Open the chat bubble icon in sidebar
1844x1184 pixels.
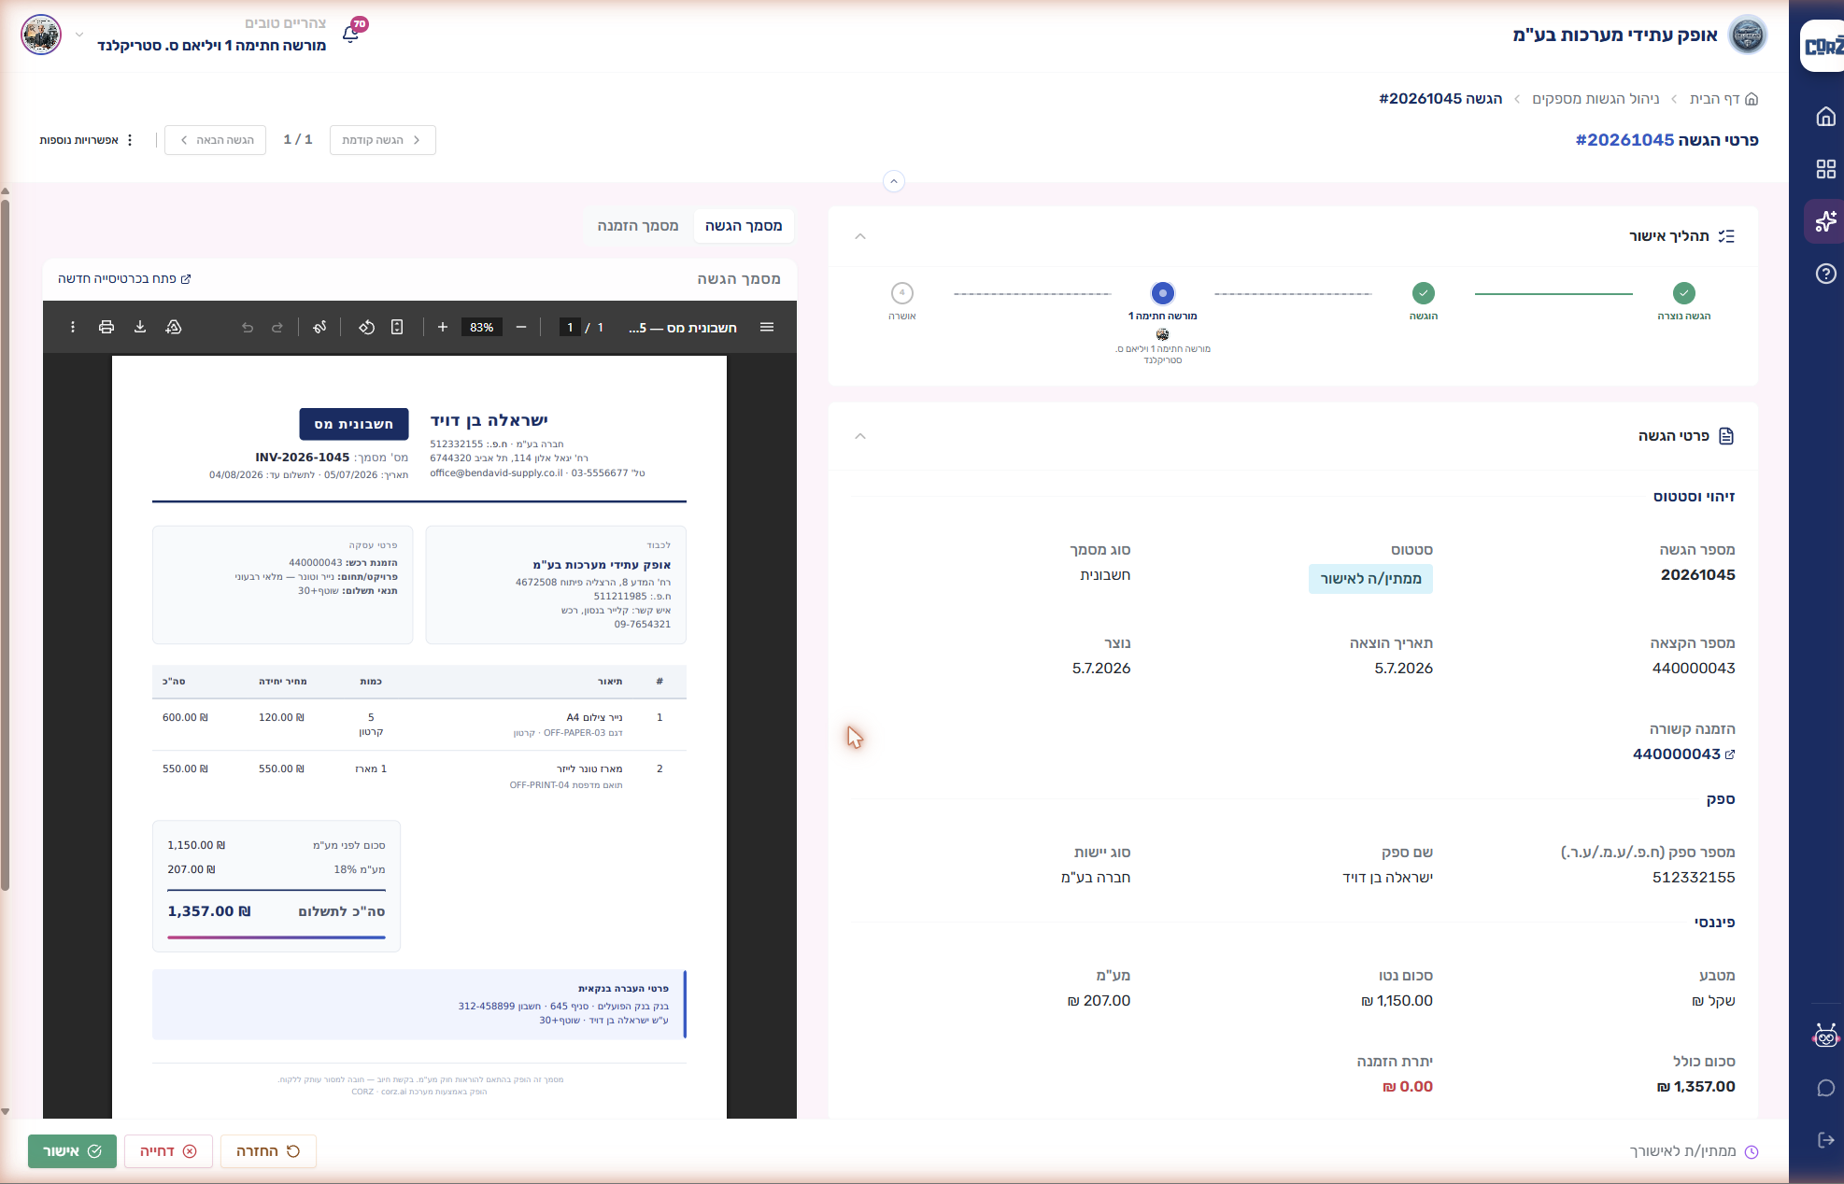pyautogui.click(x=1825, y=1088)
